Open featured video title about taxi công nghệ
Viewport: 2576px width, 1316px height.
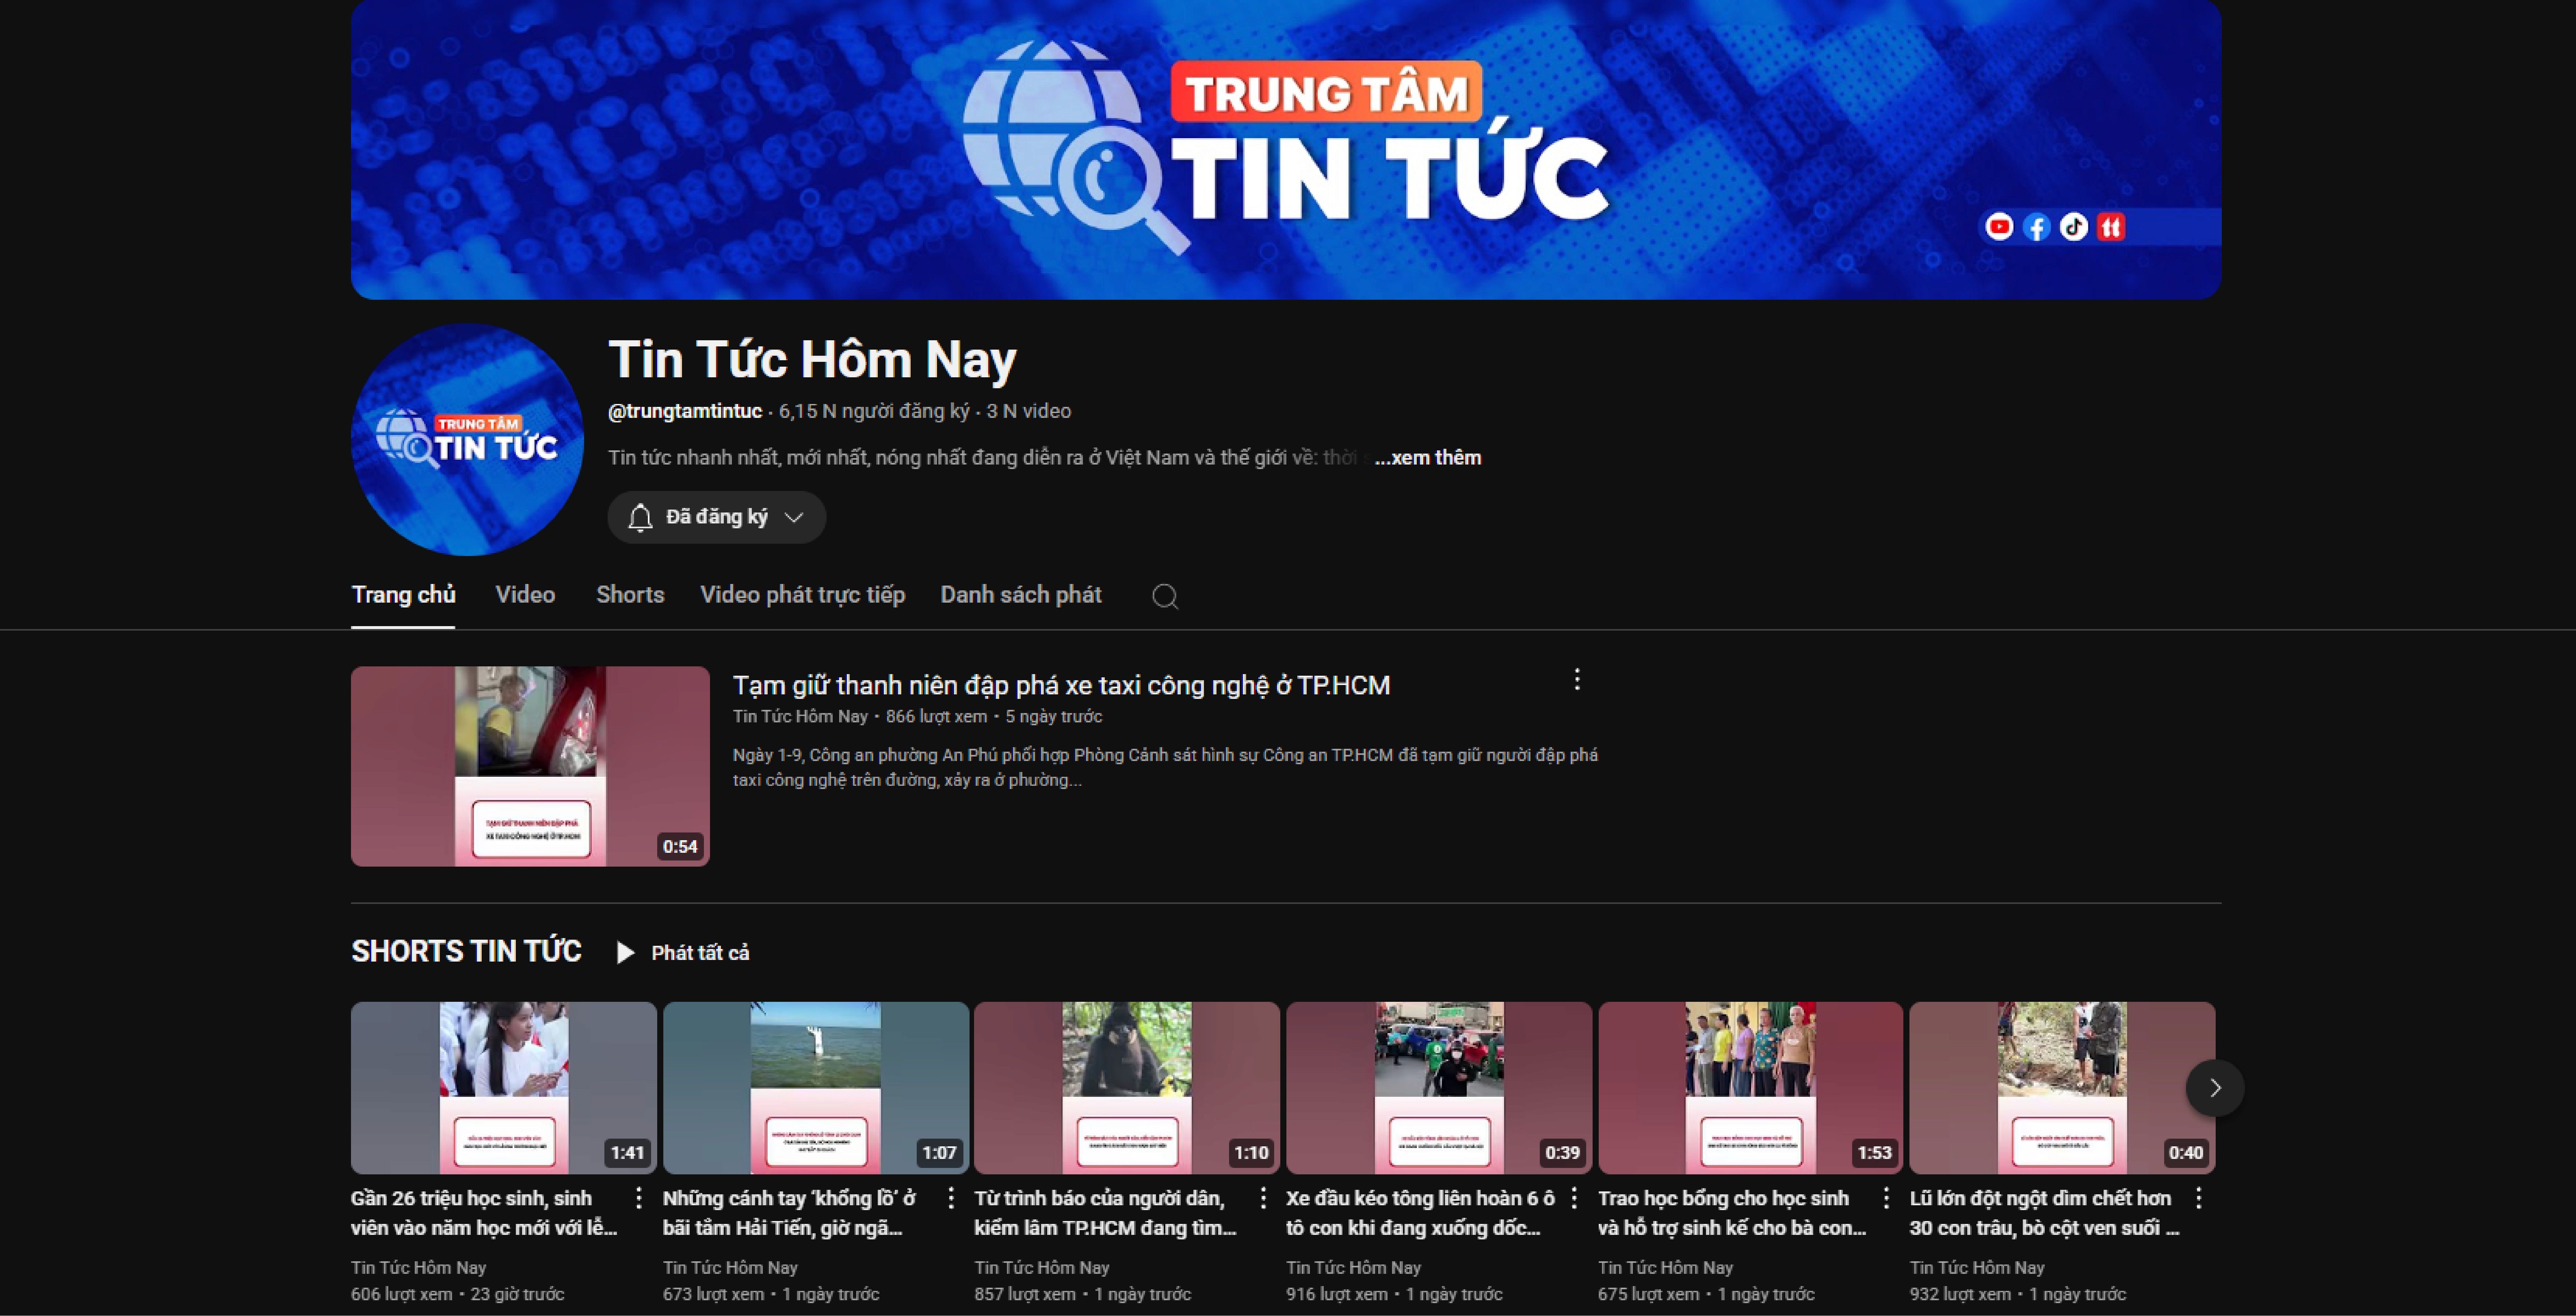(x=1061, y=685)
